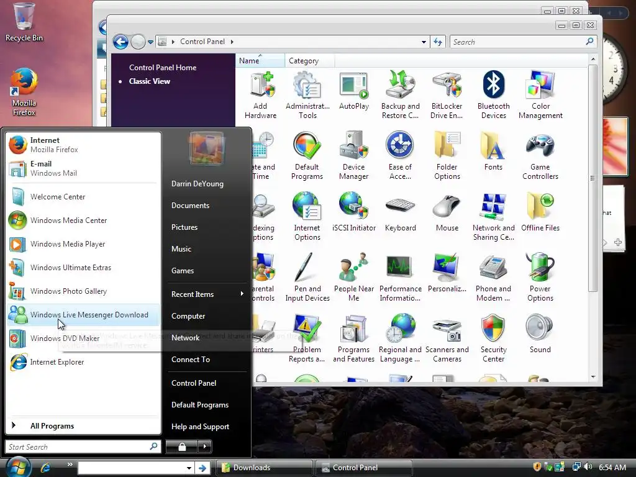
Task: Select Windows Live Messenger Download entry
Action: click(83, 315)
